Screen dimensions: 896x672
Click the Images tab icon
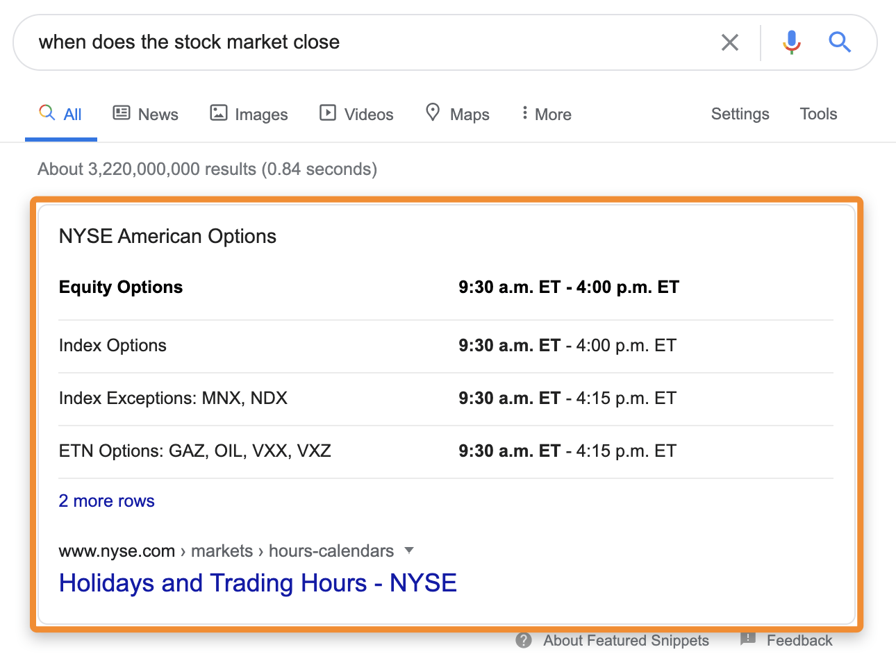click(x=218, y=112)
